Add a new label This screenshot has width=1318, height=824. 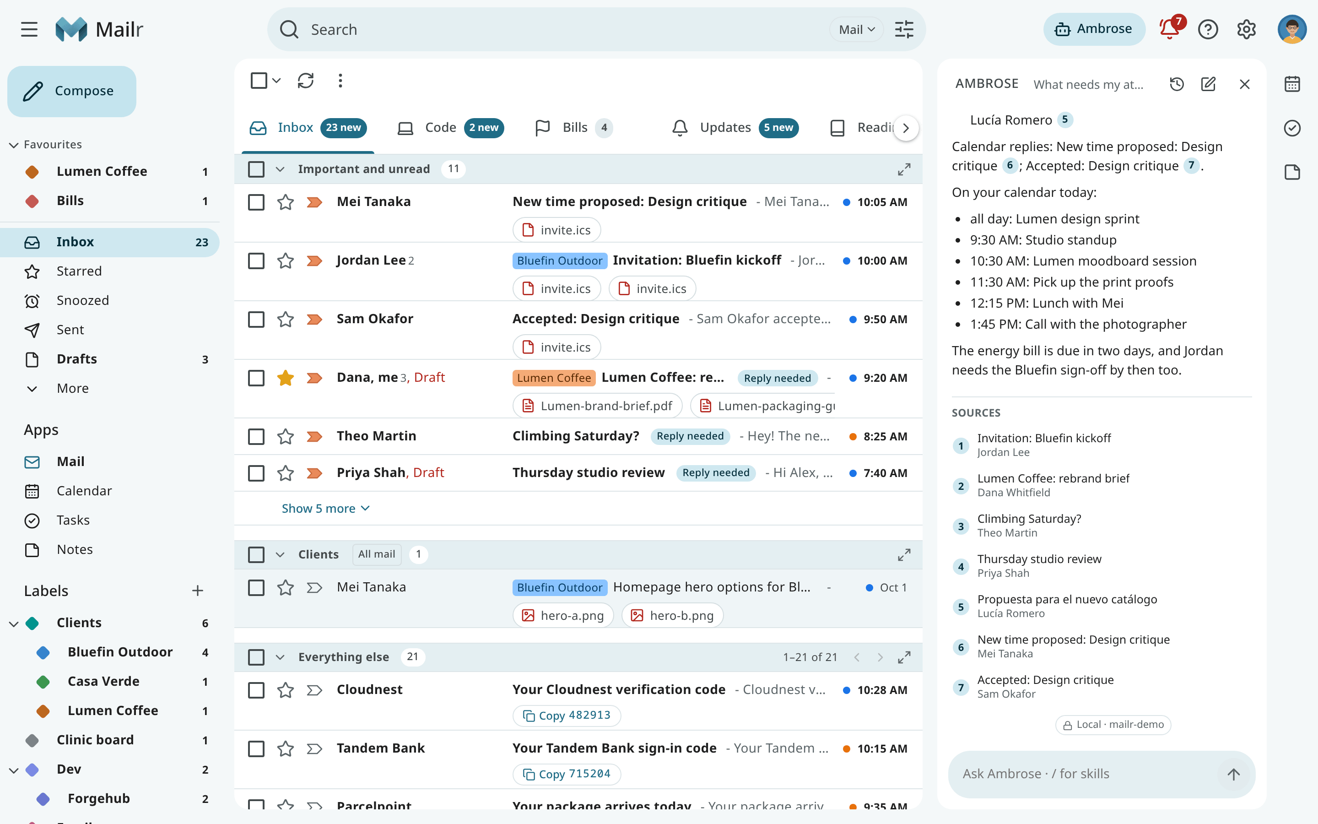tap(198, 591)
